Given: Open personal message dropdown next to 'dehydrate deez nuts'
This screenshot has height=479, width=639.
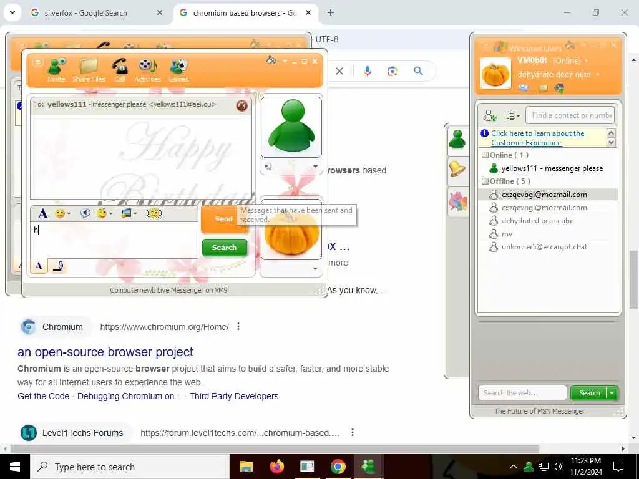Looking at the screenshot, I should tap(597, 75).
